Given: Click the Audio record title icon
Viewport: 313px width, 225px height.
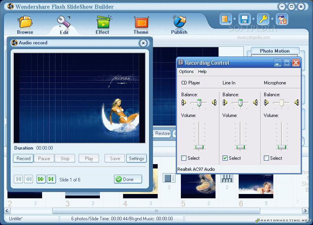Looking at the screenshot, I should pos(15,43).
